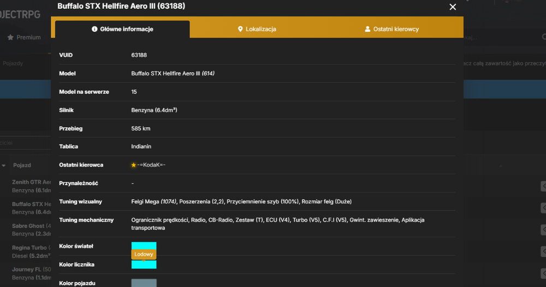Select server model value 15
The width and height of the screenshot is (546, 287).
134,92
